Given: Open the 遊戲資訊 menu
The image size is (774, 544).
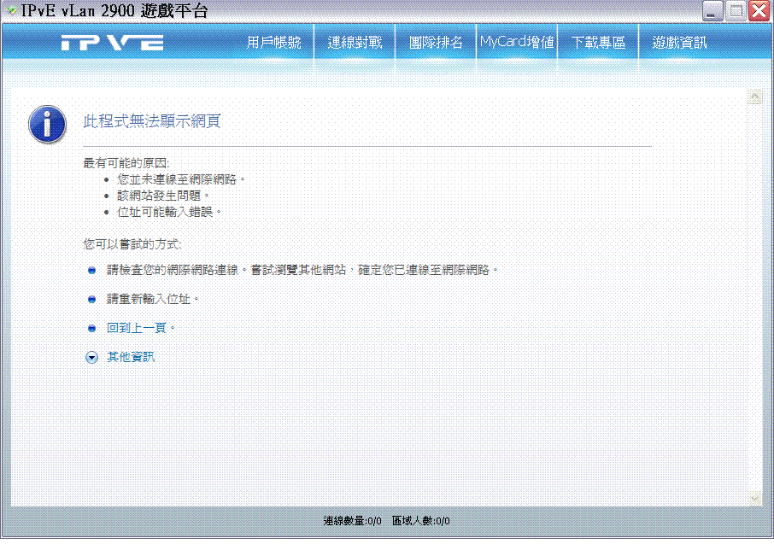Looking at the screenshot, I should [679, 43].
